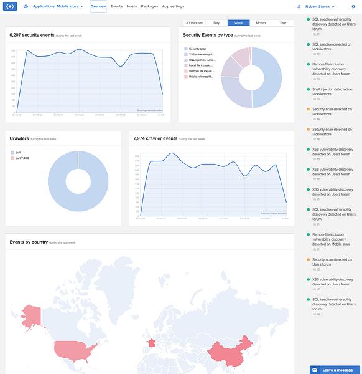Viewport: 362px width, 374px height.
Task: Click the applications cubes icon
Action: coord(26,6)
